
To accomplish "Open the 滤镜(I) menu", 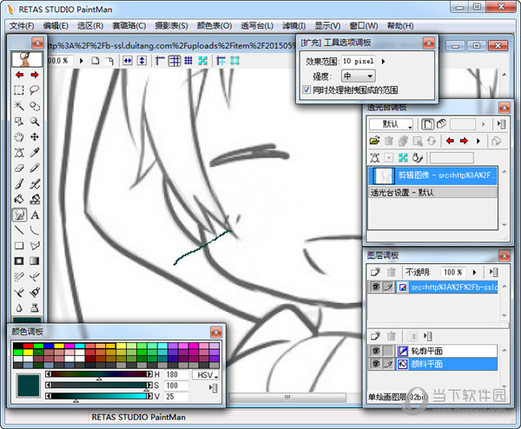I will (x=293, y=25).
